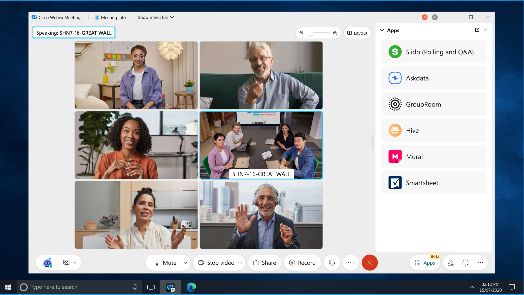Click the zoom-out magnifier icon
The width and height of the screenshot is (524, 295).
point(301,33)
